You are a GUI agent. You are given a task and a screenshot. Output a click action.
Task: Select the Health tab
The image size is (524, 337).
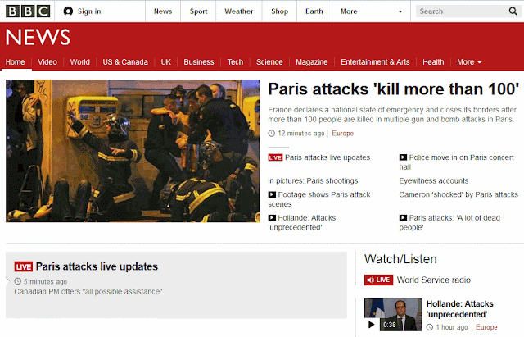pos(433,62)
